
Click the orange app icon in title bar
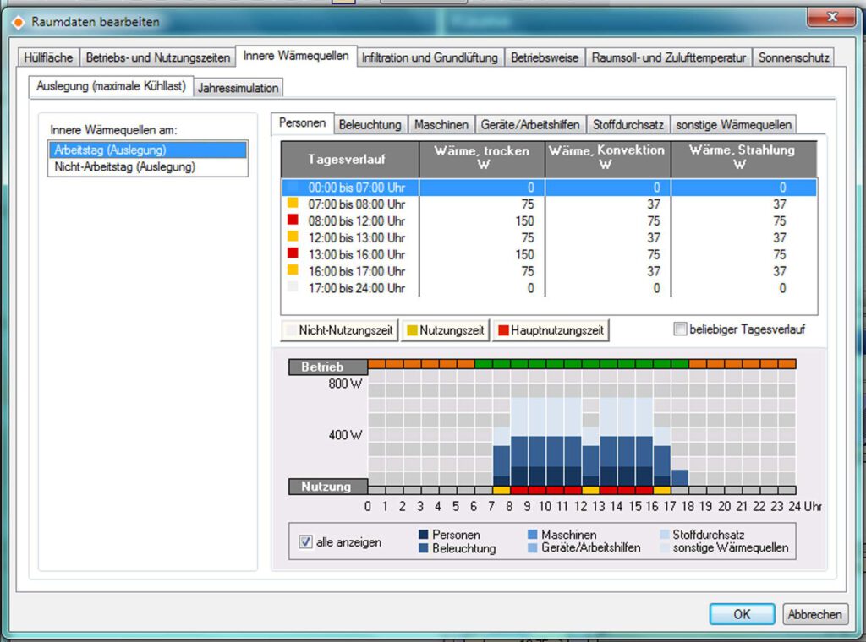point(19,23)
